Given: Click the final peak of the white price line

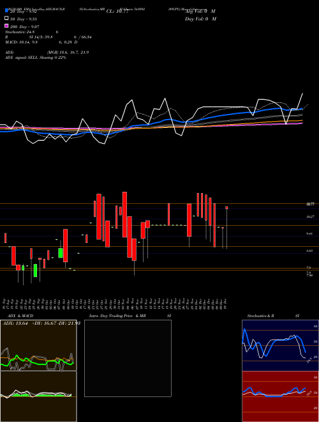Looking at the screenshot, I should pyautogui.click(x=302, y=93).
